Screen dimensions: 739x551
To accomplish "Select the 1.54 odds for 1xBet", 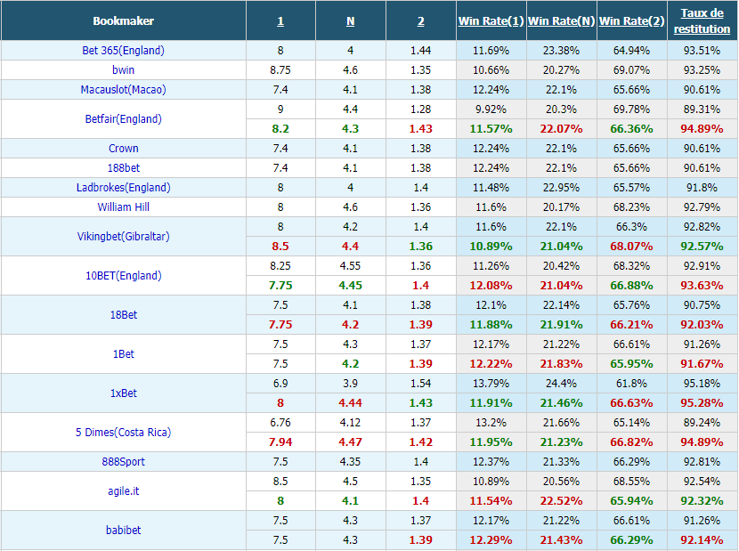I will pyautogui.click(x=421, y=383).
